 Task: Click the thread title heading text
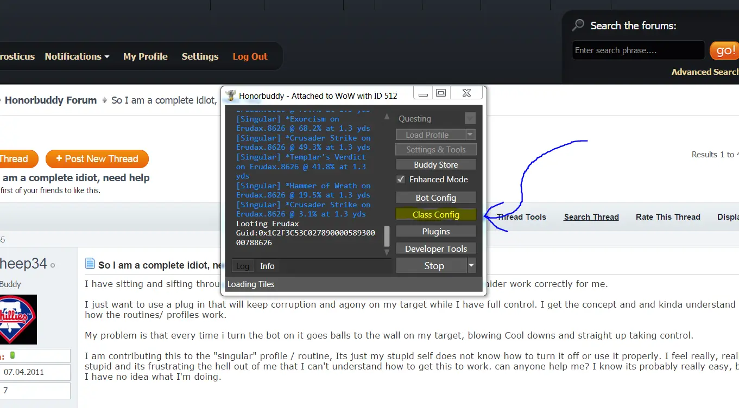tap(75, 178)
